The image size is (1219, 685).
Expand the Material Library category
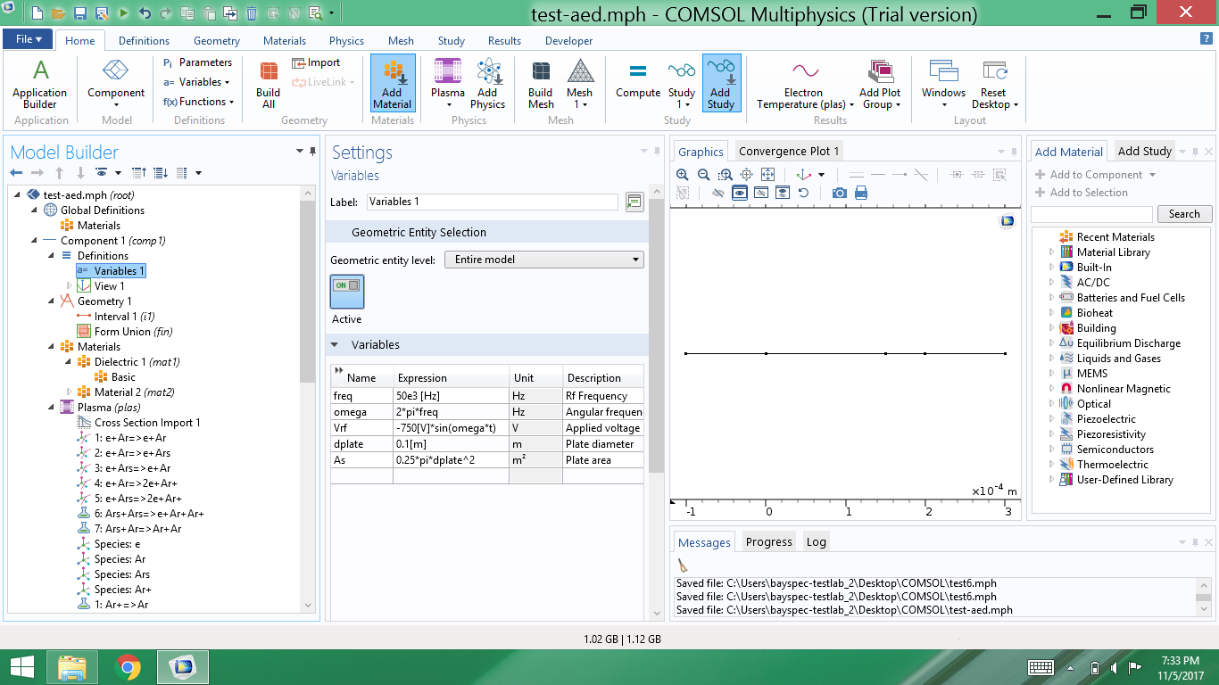(1051, 252)
